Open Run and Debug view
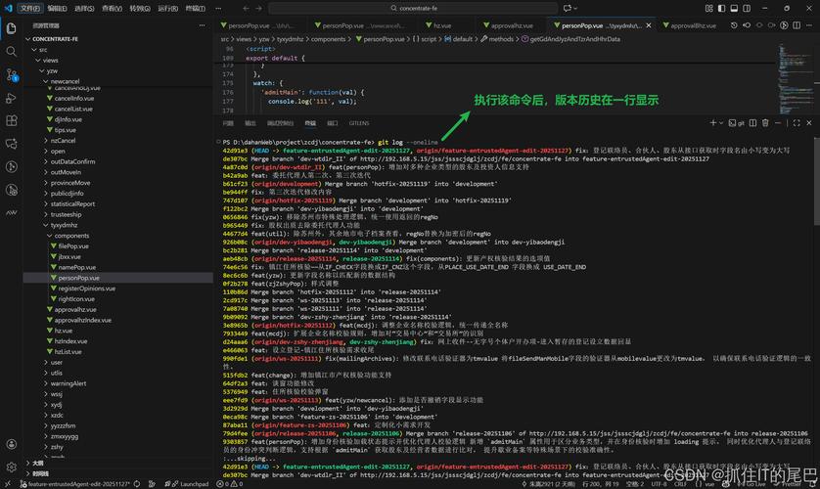 coord(11,98)
